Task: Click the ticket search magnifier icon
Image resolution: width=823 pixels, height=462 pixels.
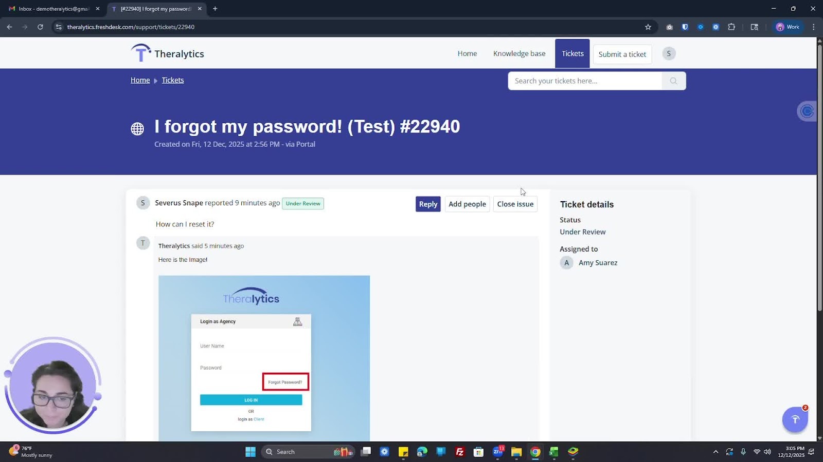Action: coord(673,81)
